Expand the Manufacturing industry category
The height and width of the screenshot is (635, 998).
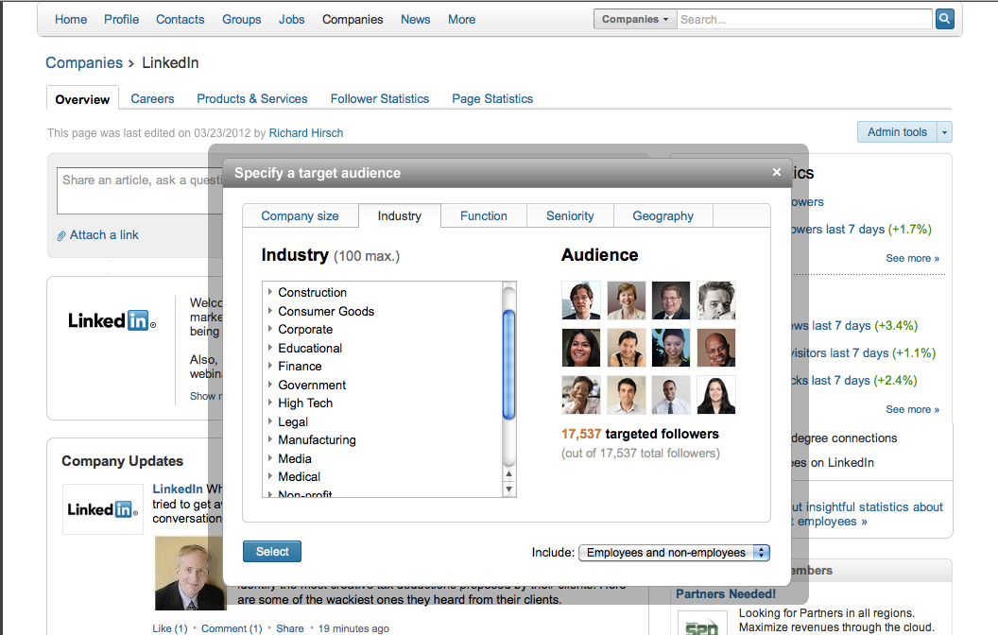(x=270, y=439)
